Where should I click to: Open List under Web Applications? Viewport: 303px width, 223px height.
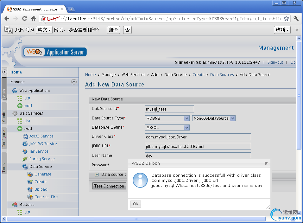tap(27, 98)
